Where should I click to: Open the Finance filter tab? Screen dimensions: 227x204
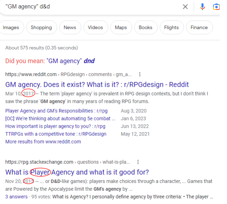[199, 28]
